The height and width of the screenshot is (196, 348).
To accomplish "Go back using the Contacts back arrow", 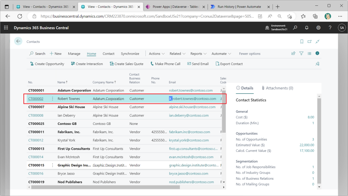I will [18, 41].
